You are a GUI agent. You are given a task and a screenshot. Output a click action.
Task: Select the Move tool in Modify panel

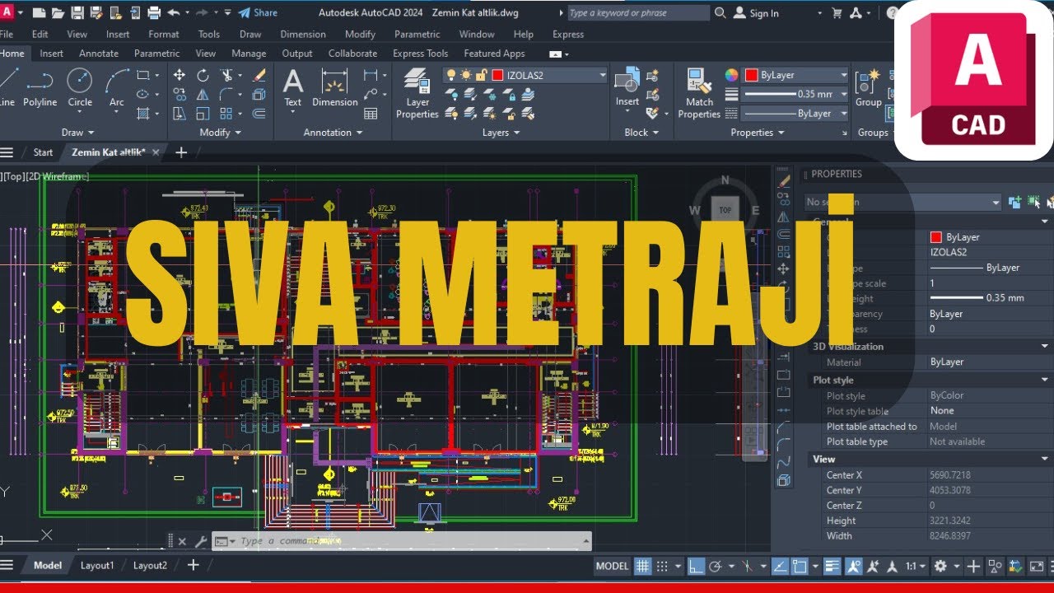(180, 75)
